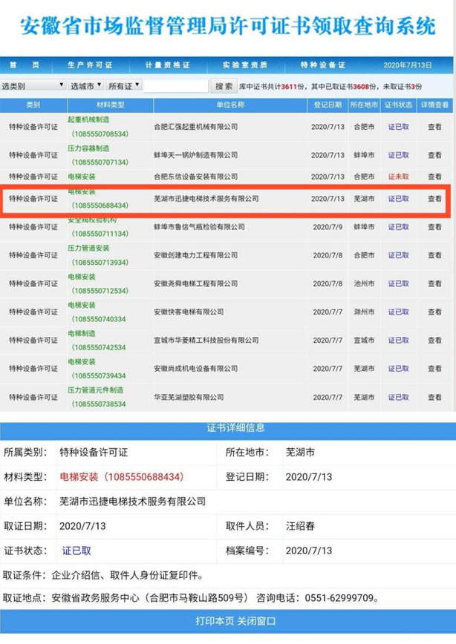Click 证未取 status for 合肥东信
The width and height of the screenshot is (456, 644).
point(398,177)
